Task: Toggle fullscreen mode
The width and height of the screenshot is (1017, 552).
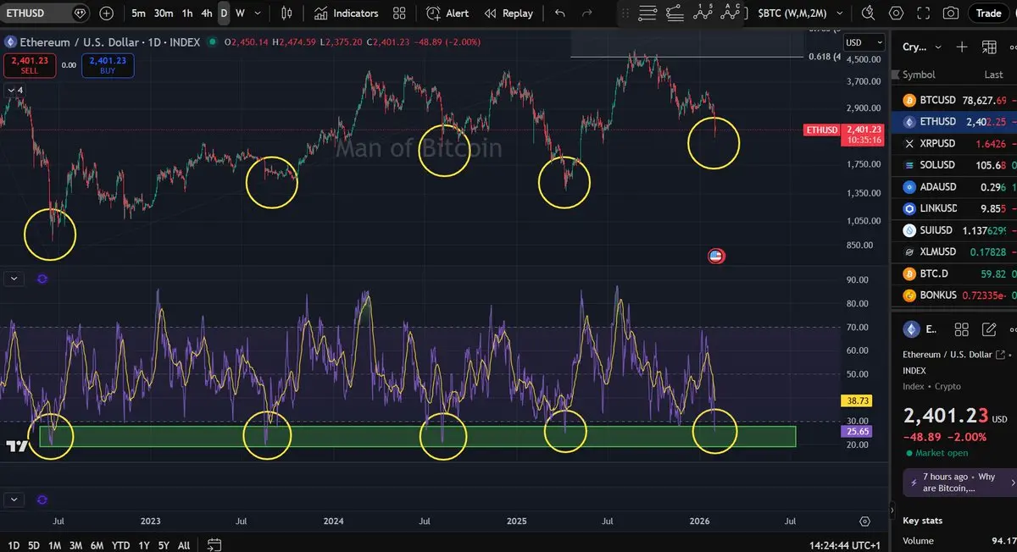Action: [924, 14]
